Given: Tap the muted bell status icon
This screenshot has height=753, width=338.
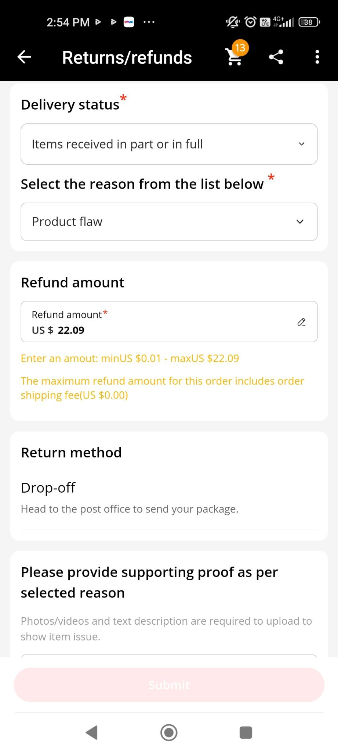Looking at the screenshot, I should pyautogui.click(x=233, y=22).
